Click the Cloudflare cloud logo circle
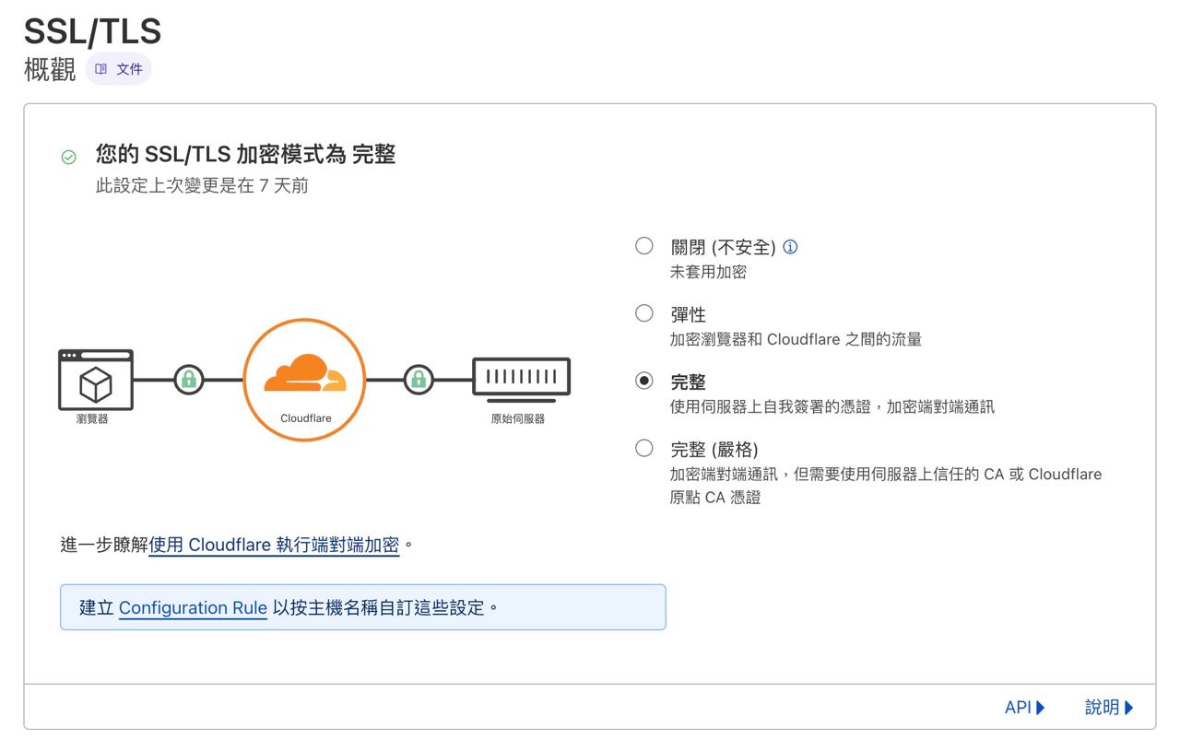 305,380
